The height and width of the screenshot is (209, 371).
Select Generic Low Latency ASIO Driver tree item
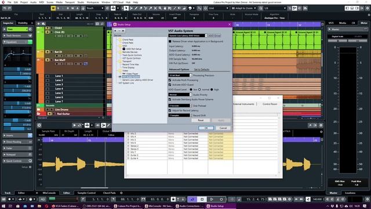pos(137,80)
